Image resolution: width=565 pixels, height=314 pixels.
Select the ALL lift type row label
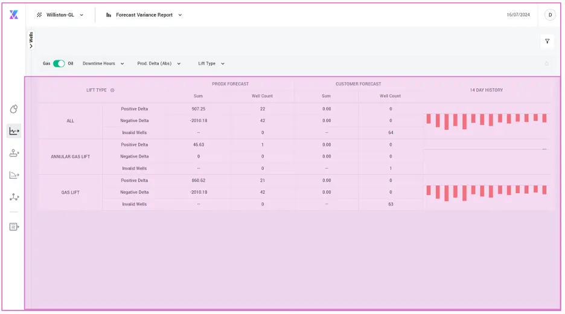(x=70, y=121)
